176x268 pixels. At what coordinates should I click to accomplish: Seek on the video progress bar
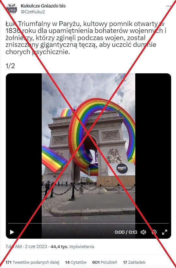88,223
